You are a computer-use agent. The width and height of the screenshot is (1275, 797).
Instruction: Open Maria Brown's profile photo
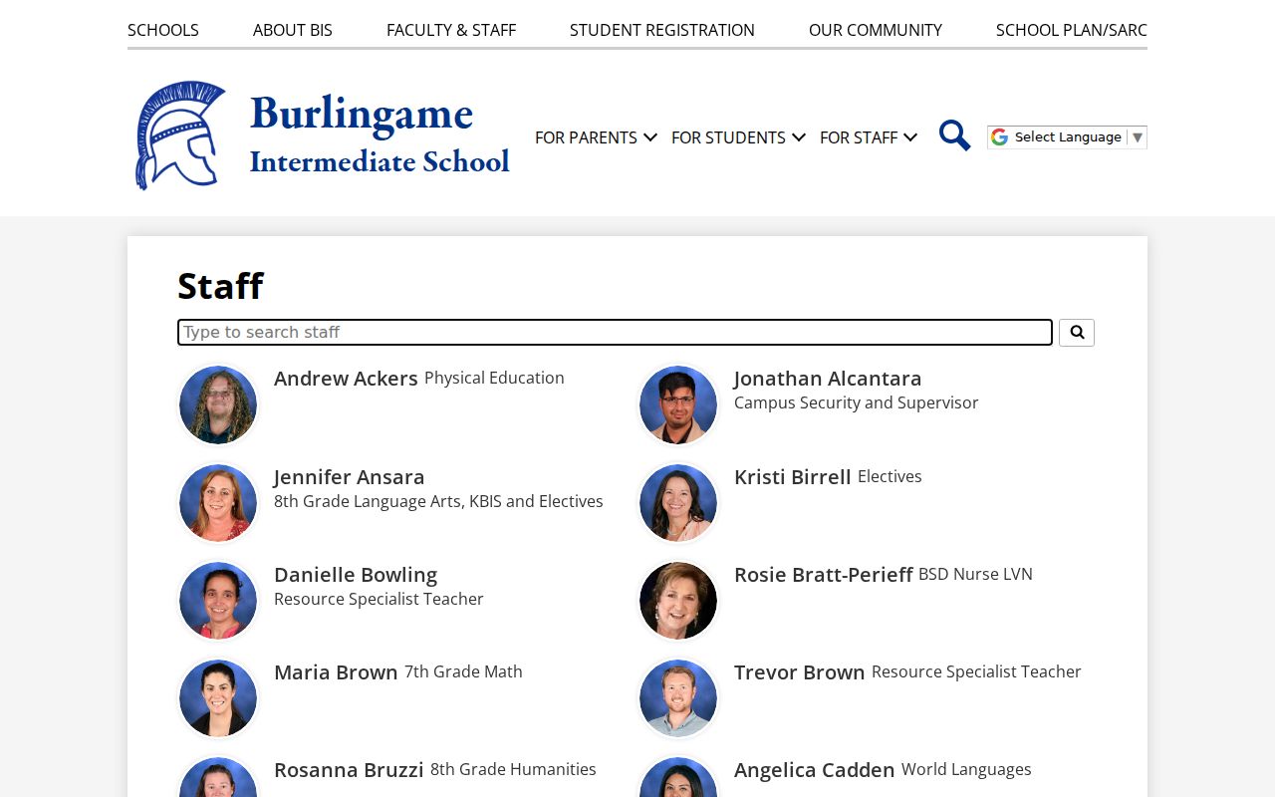point(218,697)
